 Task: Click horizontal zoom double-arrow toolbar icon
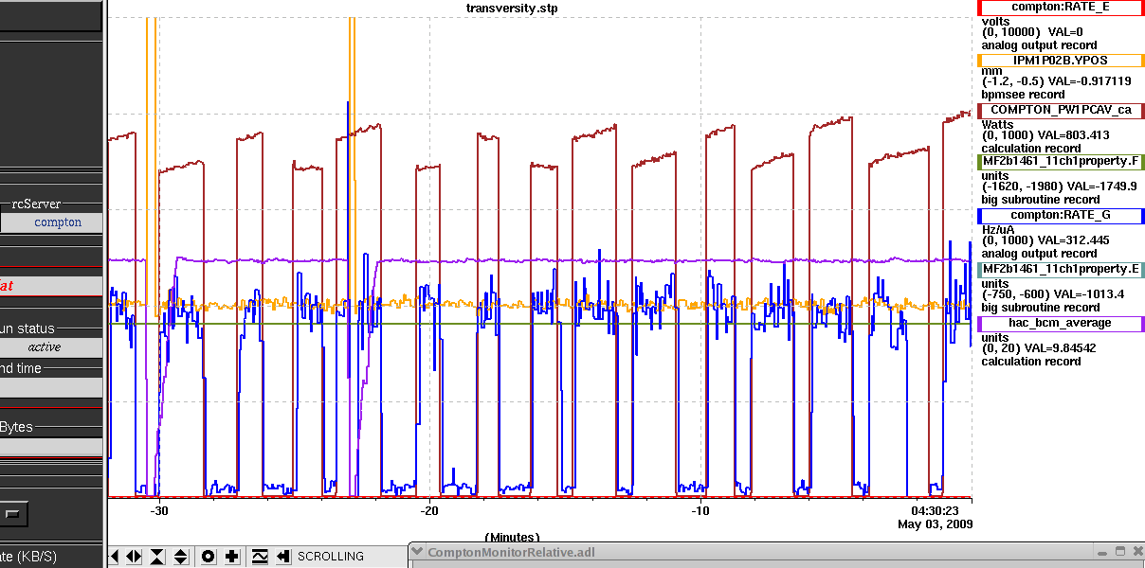134,557
